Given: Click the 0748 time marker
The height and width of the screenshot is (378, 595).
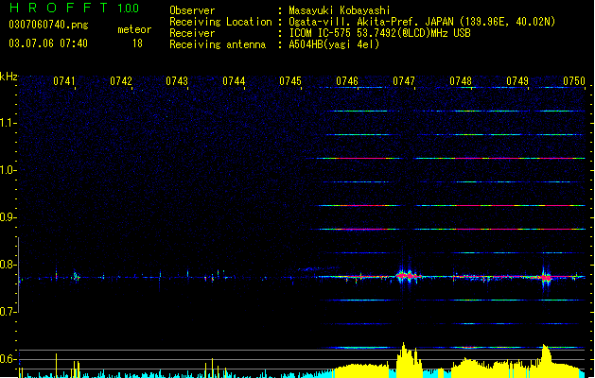Looking at the screenshot, I should tap(461, 81).
